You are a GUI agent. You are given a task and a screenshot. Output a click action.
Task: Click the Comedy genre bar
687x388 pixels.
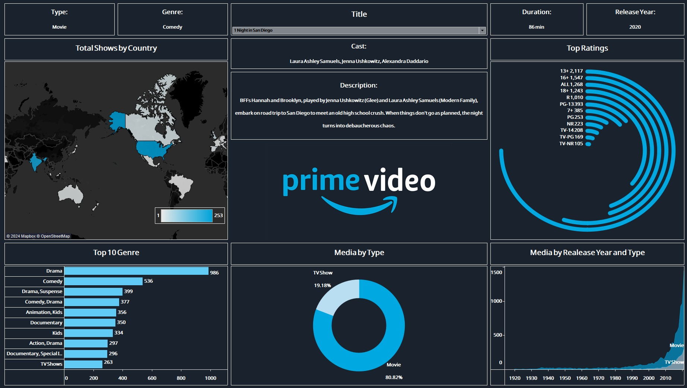point(104,282)
